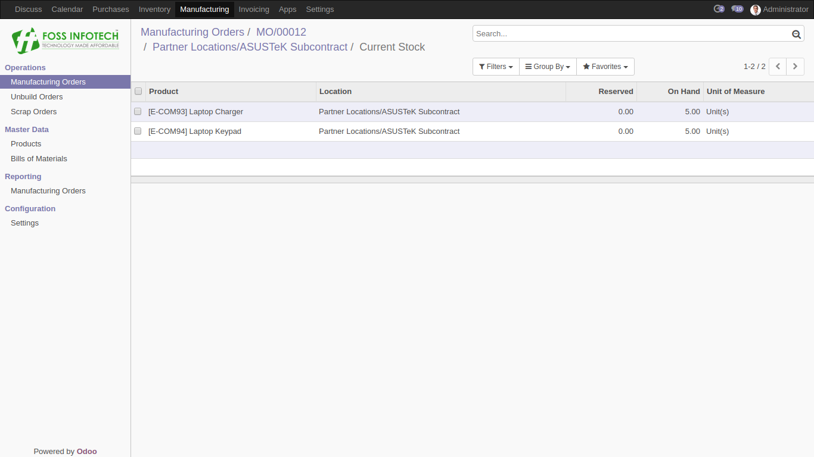
Task: Sort by the On Hand column header
Action: pyautogui.click(x=670, y=92)
